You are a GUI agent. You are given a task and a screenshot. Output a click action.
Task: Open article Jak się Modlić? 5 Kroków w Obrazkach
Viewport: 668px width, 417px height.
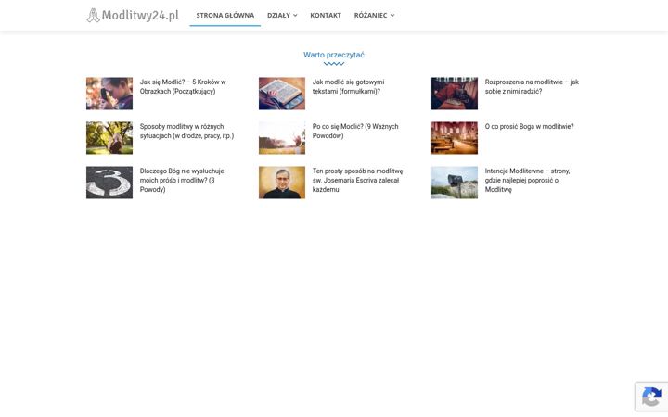coord(183,86)
